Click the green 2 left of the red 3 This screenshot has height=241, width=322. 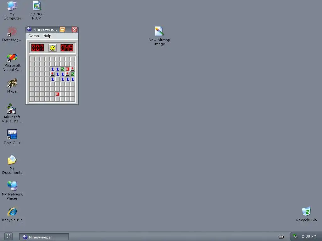pos(63,69)
